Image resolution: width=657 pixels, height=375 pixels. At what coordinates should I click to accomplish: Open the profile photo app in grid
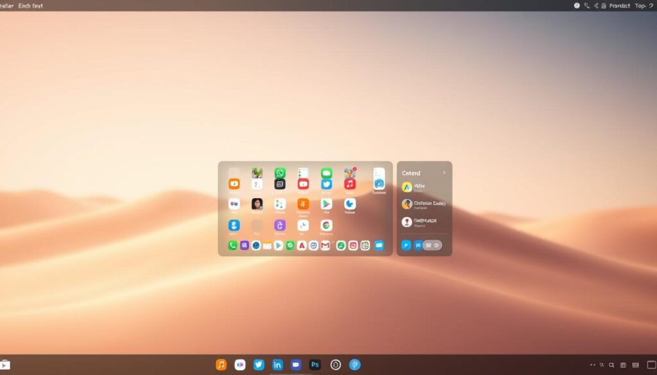[257, 204]
